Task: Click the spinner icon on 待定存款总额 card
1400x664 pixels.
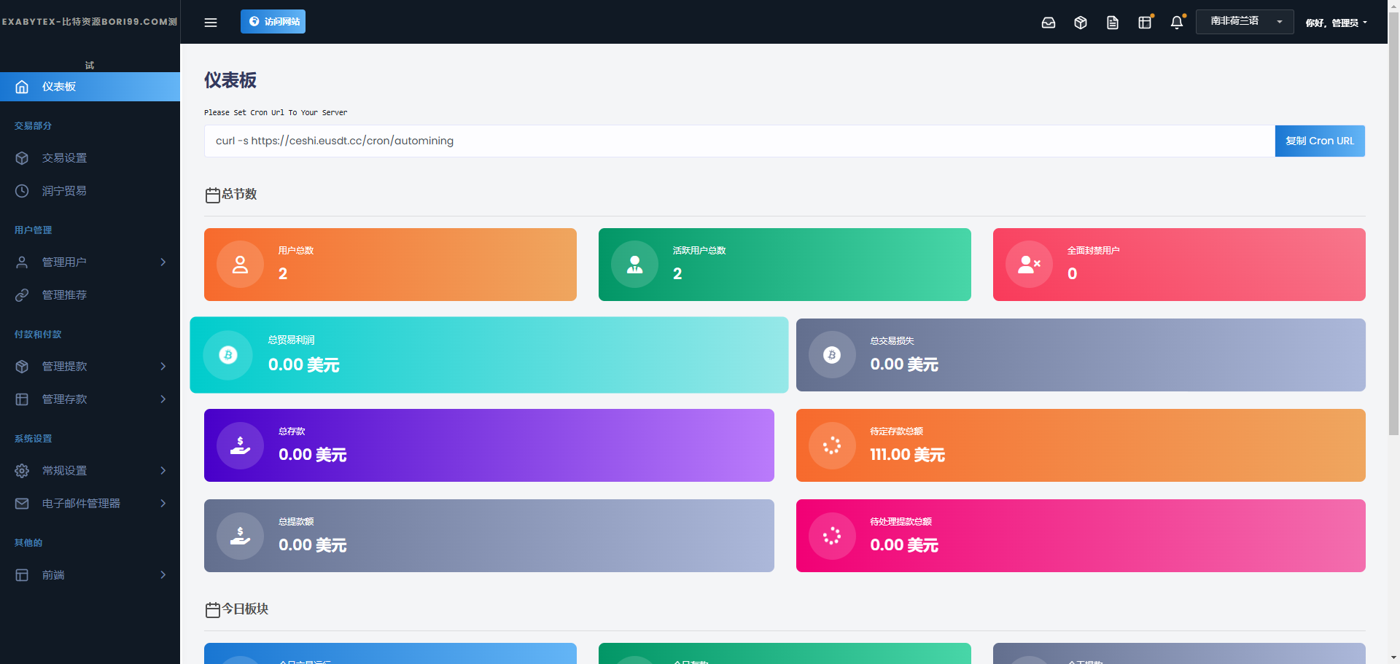Action: (x=832, y=445)
